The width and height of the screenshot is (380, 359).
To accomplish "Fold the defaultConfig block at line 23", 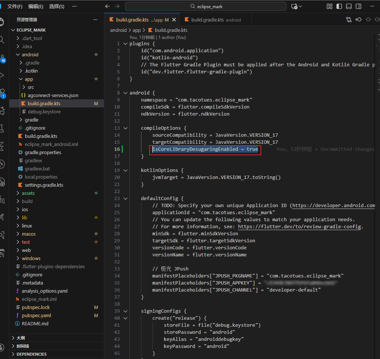I will point(125,198).
